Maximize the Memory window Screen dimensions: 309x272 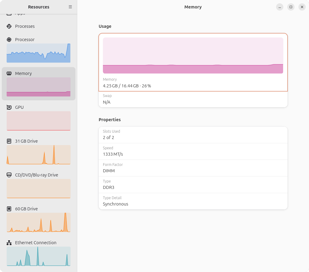tap(291, 7)
